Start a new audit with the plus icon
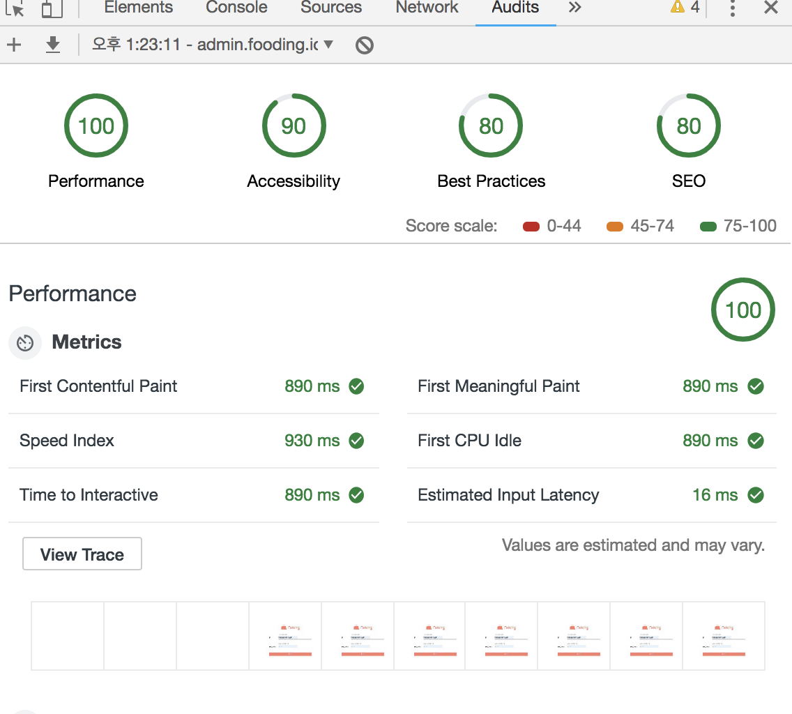This screenshot has width=792, height=714. pos(14,45)
